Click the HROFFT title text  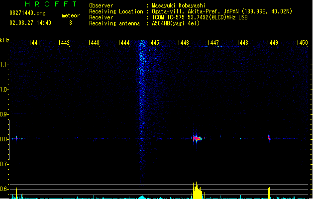pos(51,4)
